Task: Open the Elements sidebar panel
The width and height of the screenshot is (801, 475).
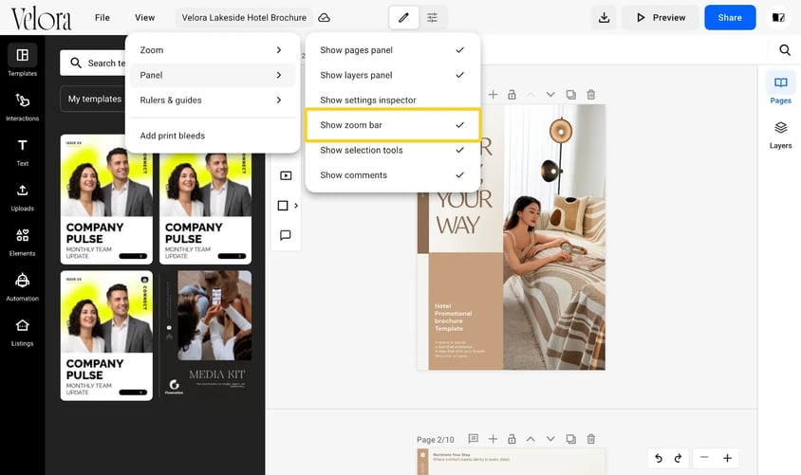Action: pyautogui.click(x=22, y=242)
